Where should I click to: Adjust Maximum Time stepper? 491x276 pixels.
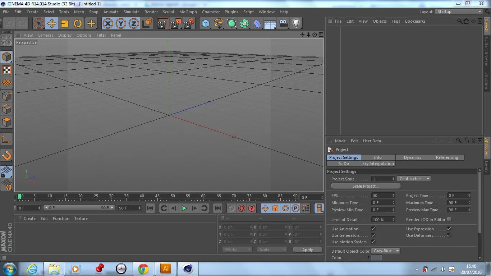click(469, 203)
